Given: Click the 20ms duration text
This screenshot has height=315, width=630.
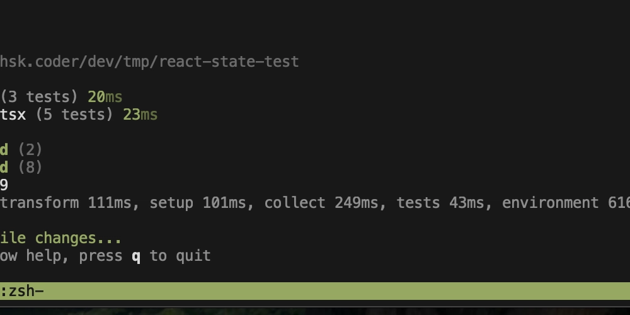Looking at the screenshot, I should point(105,97).
